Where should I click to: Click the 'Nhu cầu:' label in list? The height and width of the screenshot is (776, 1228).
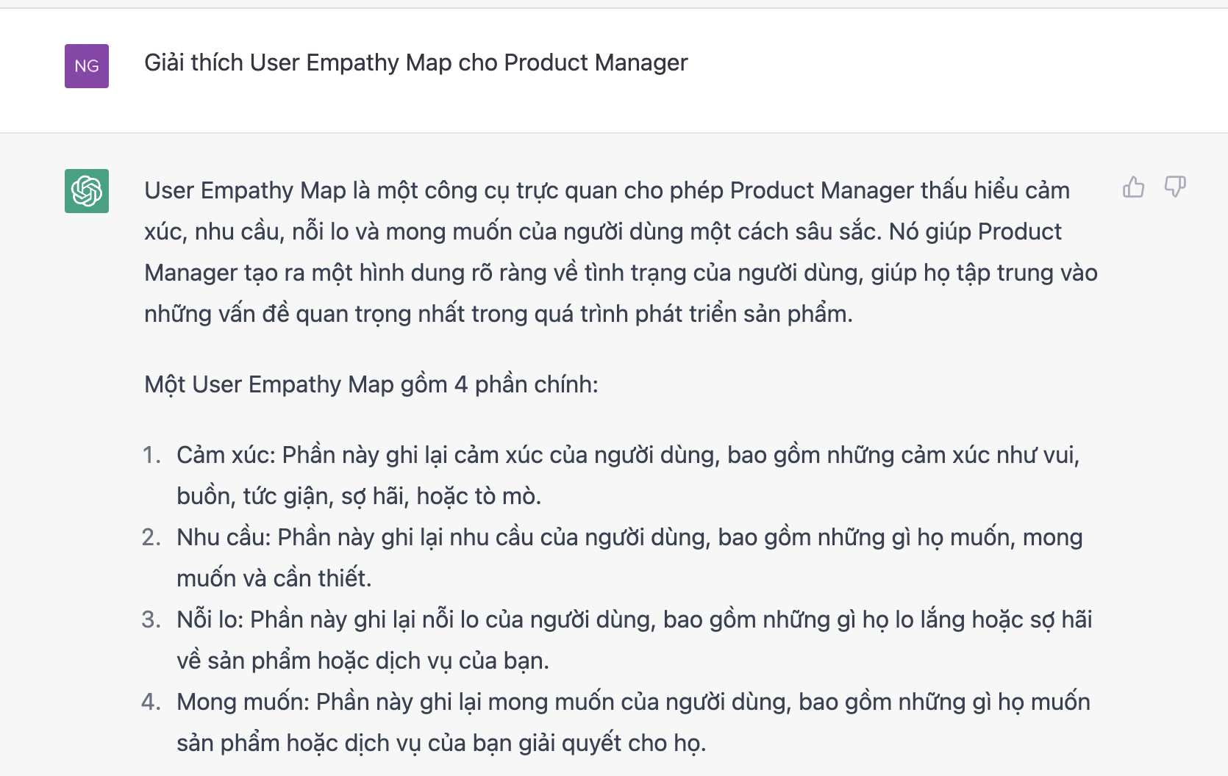pyautogui.click(x=224, y=537)
